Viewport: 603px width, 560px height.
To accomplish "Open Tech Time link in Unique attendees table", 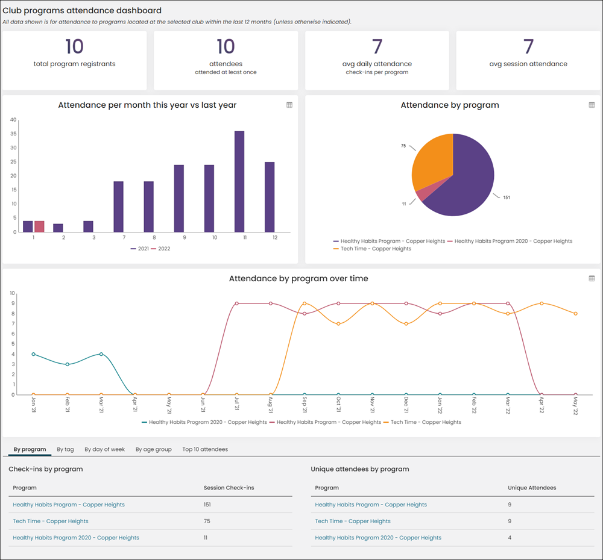I will (x=353, y=521).
